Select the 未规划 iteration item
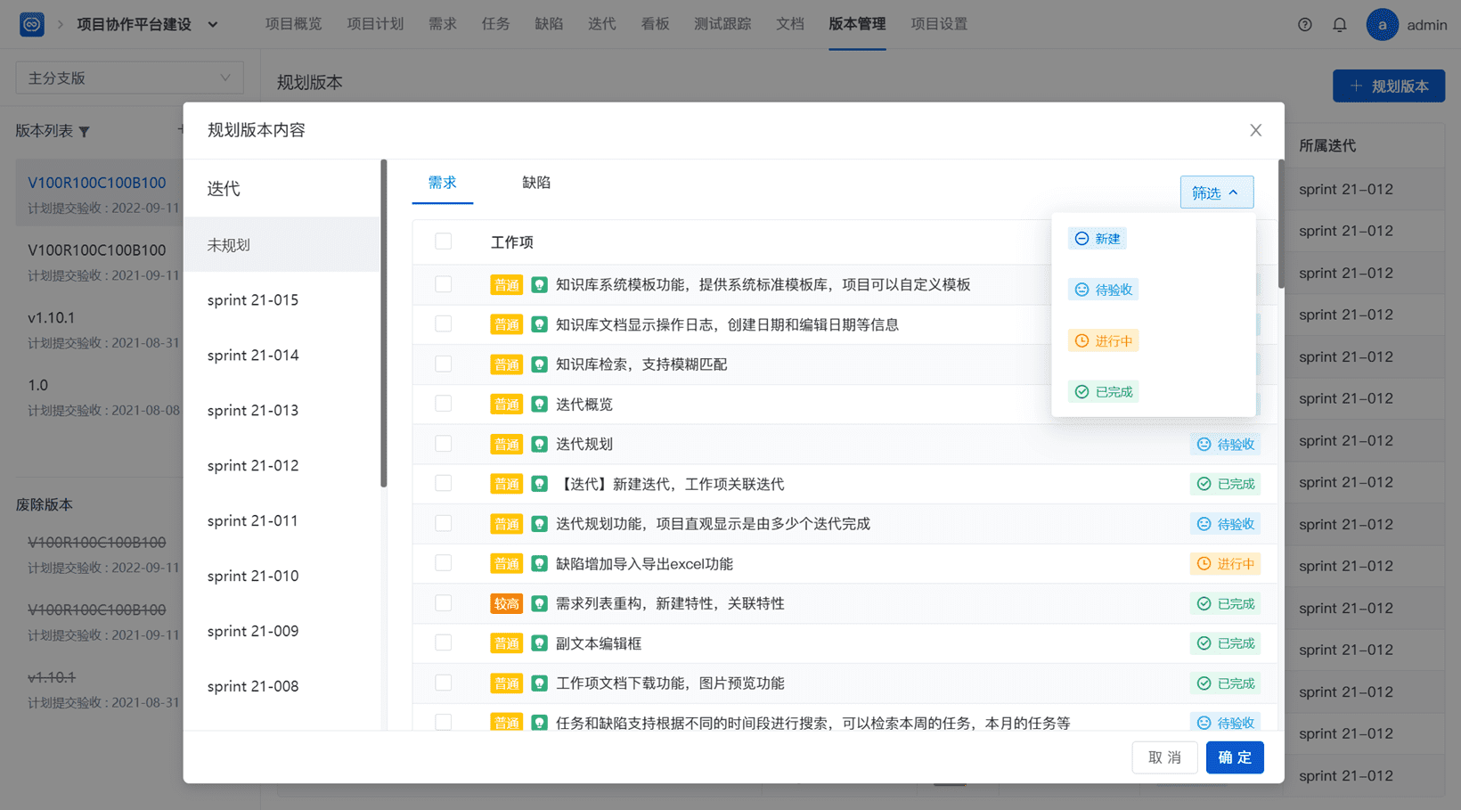Screen dimensions: 1461x810 coord(282,245)
